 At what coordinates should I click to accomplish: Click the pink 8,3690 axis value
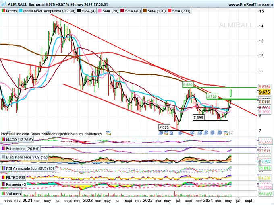point(265,112)
